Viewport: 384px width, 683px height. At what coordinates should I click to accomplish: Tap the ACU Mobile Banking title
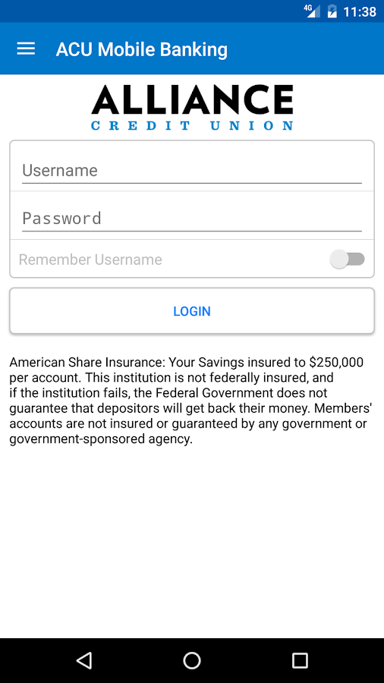point(141,49)
